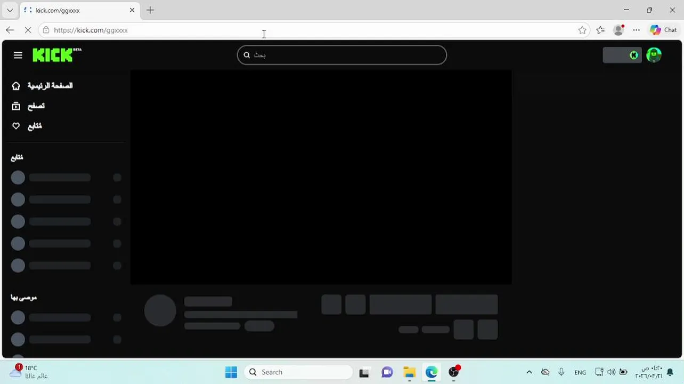This screenshot has width=684, height=384.
Task: Click the taskbar Search box
Action: [298, 372]
